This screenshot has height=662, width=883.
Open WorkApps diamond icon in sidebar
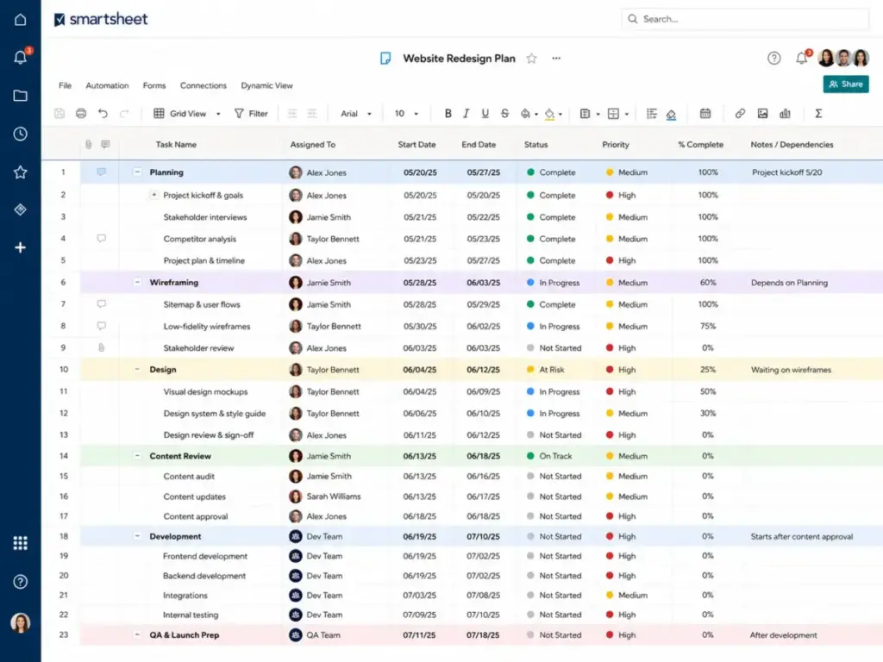point(21,210)
